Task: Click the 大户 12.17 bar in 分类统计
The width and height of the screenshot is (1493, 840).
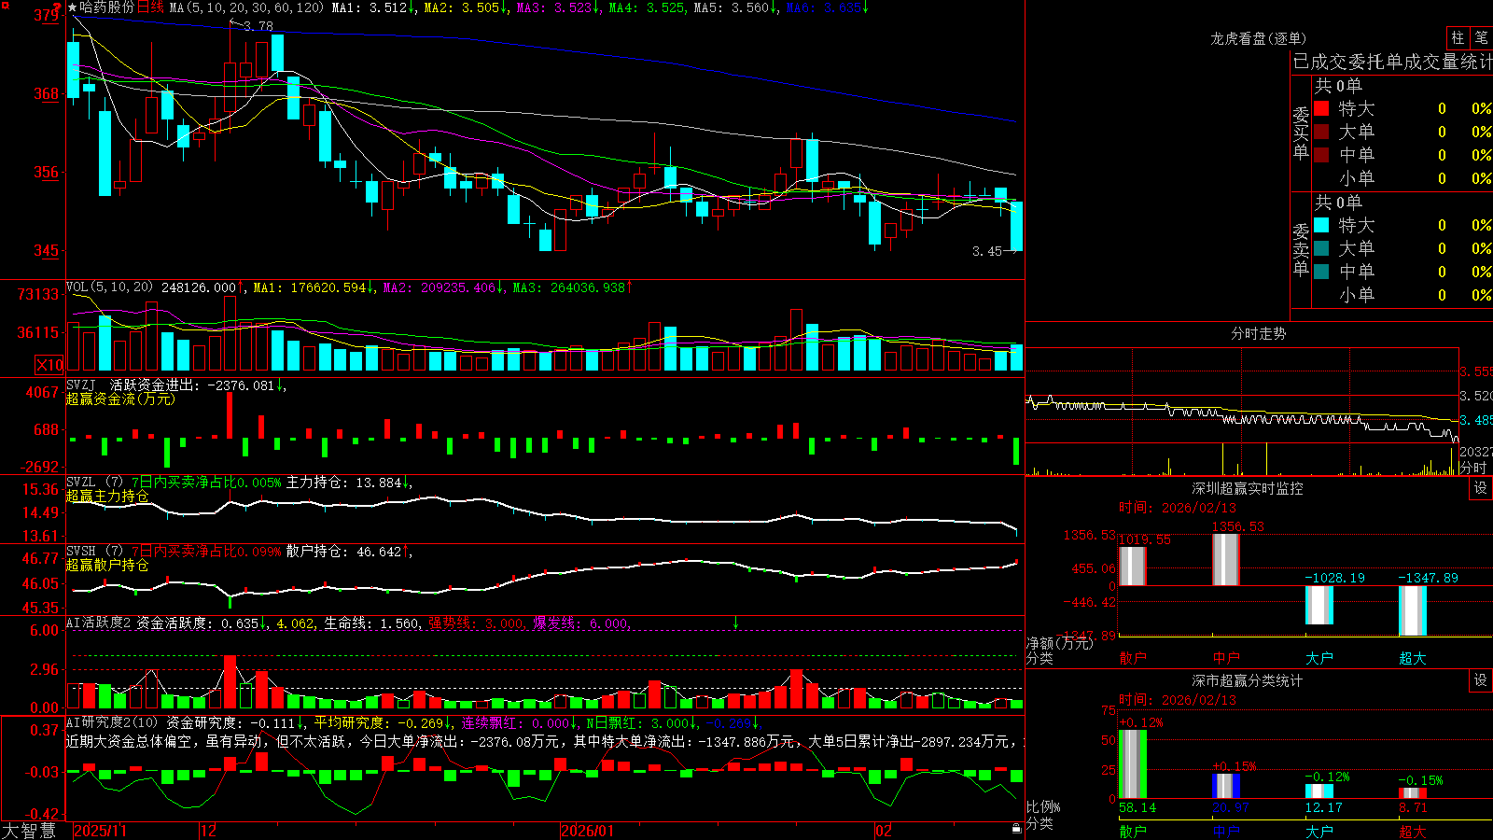Action: [1319, 791]
